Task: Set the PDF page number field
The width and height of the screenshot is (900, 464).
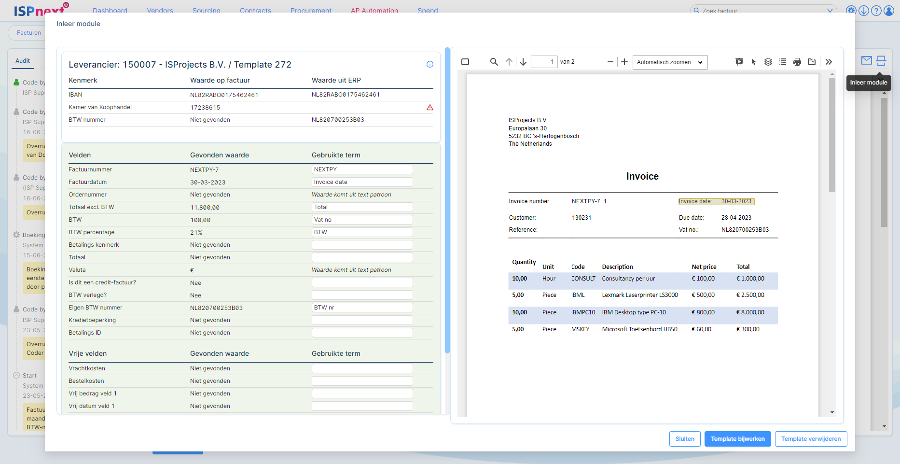Action: [x=544, y=62]
